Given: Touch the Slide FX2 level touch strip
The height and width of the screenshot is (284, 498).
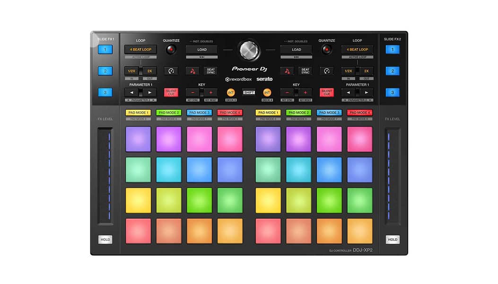Looking at the screenshot, I should (393, 177).
